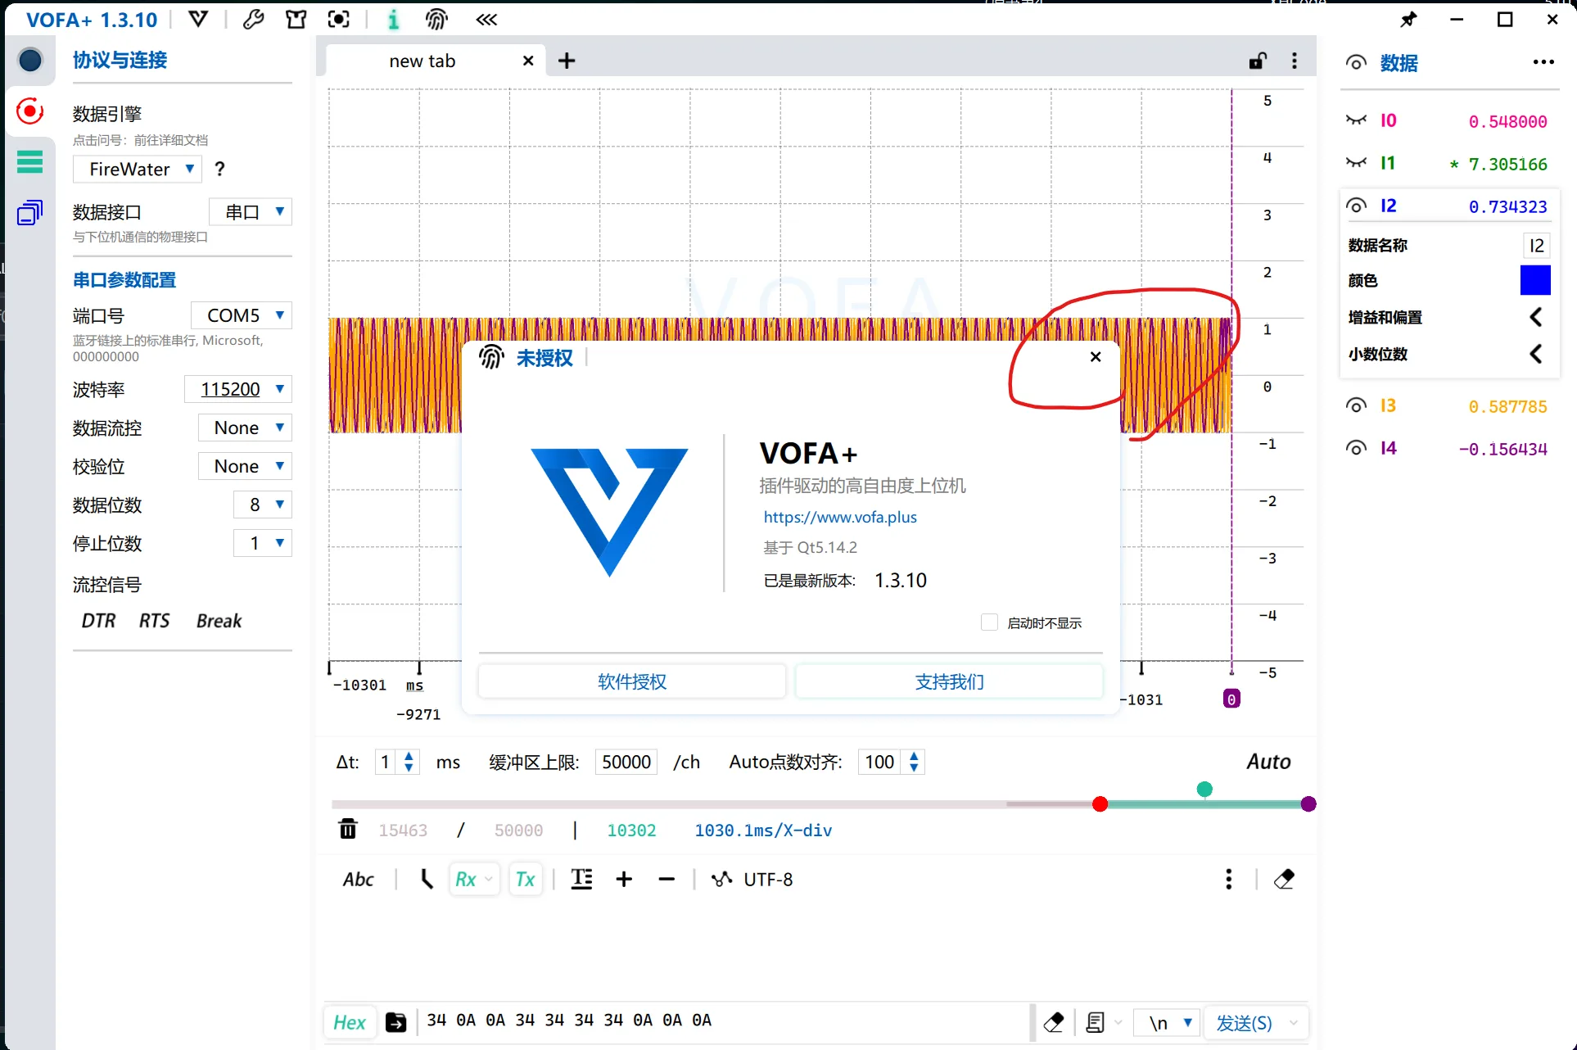Open the https://www.vofa.plus link
The height and width of the screenshot is (1050, 1577).
click(840, 517)
